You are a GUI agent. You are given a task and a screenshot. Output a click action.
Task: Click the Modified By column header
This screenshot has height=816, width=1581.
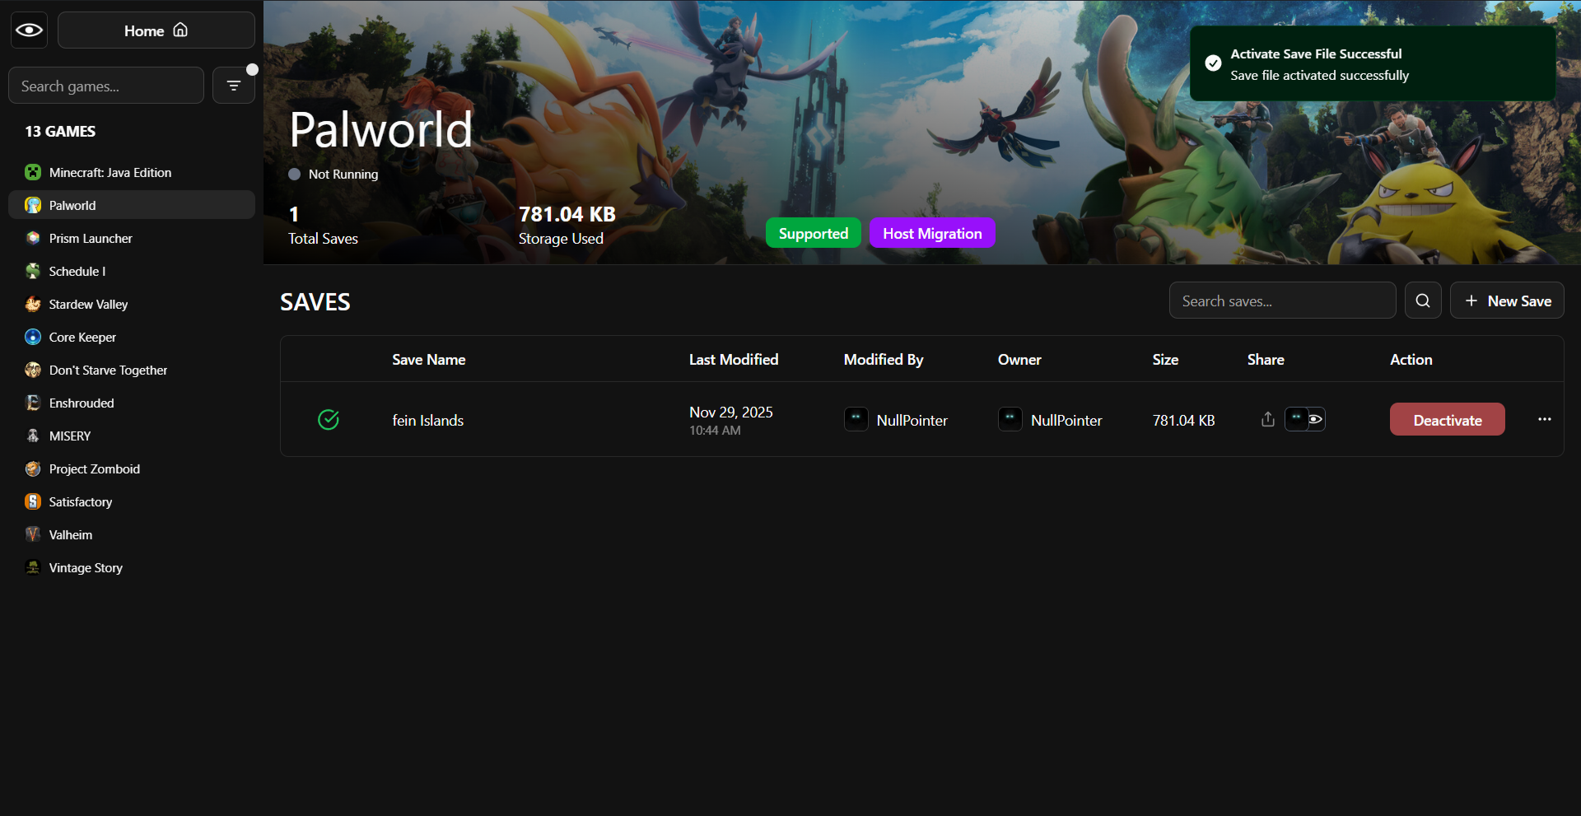click(884, 359)
